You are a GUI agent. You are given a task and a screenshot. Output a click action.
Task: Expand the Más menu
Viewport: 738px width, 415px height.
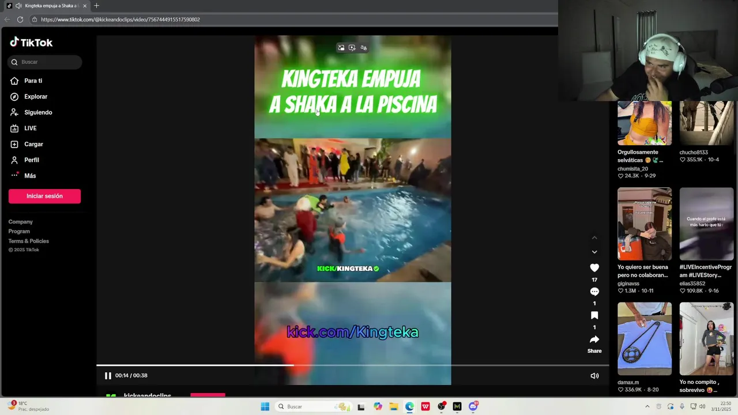(24, 176)
